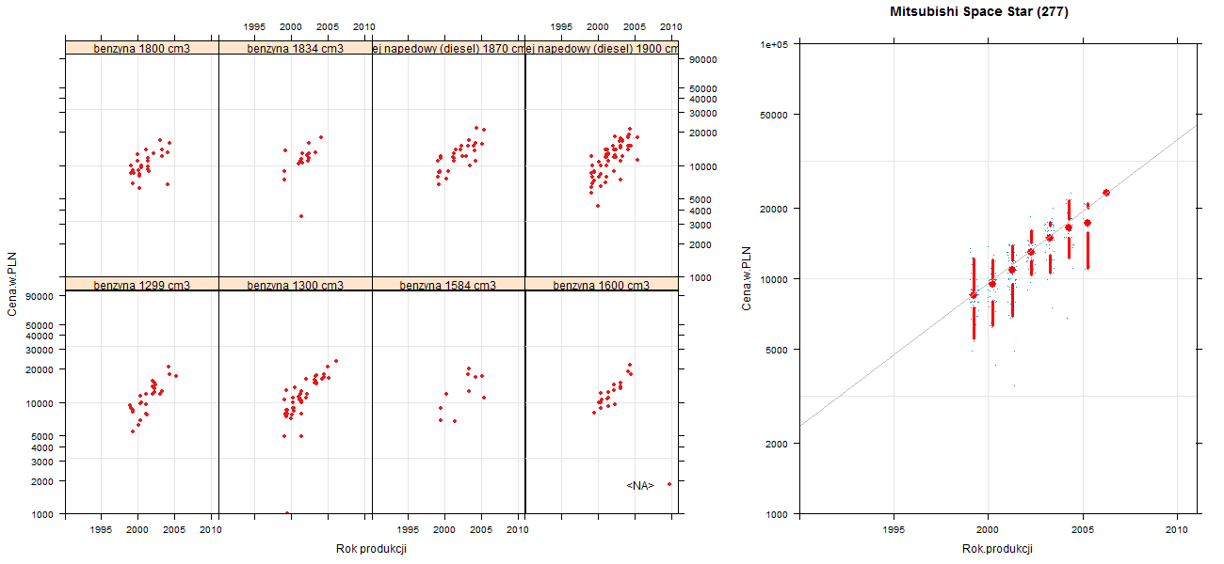Select the 'benzyna 1834 cm3' panel header
The image size is (1224, 564).
[296, 48]
